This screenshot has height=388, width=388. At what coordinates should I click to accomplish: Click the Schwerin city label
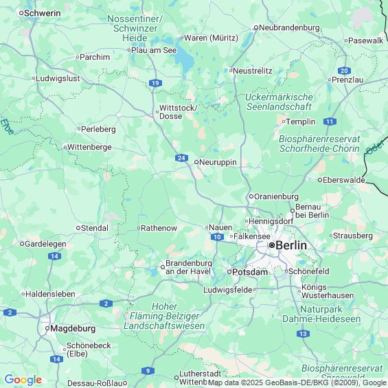(x=43, y=13)
